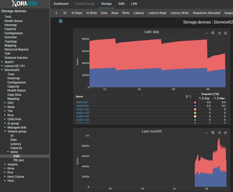233x192 pixels.
Task: Sort the table by Name column arrows
Action: point(187,96)
